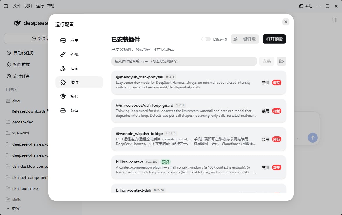Select the 外观 settings tab
The height and width of the screenshot is (215, 342).
[x=79, y=54]
